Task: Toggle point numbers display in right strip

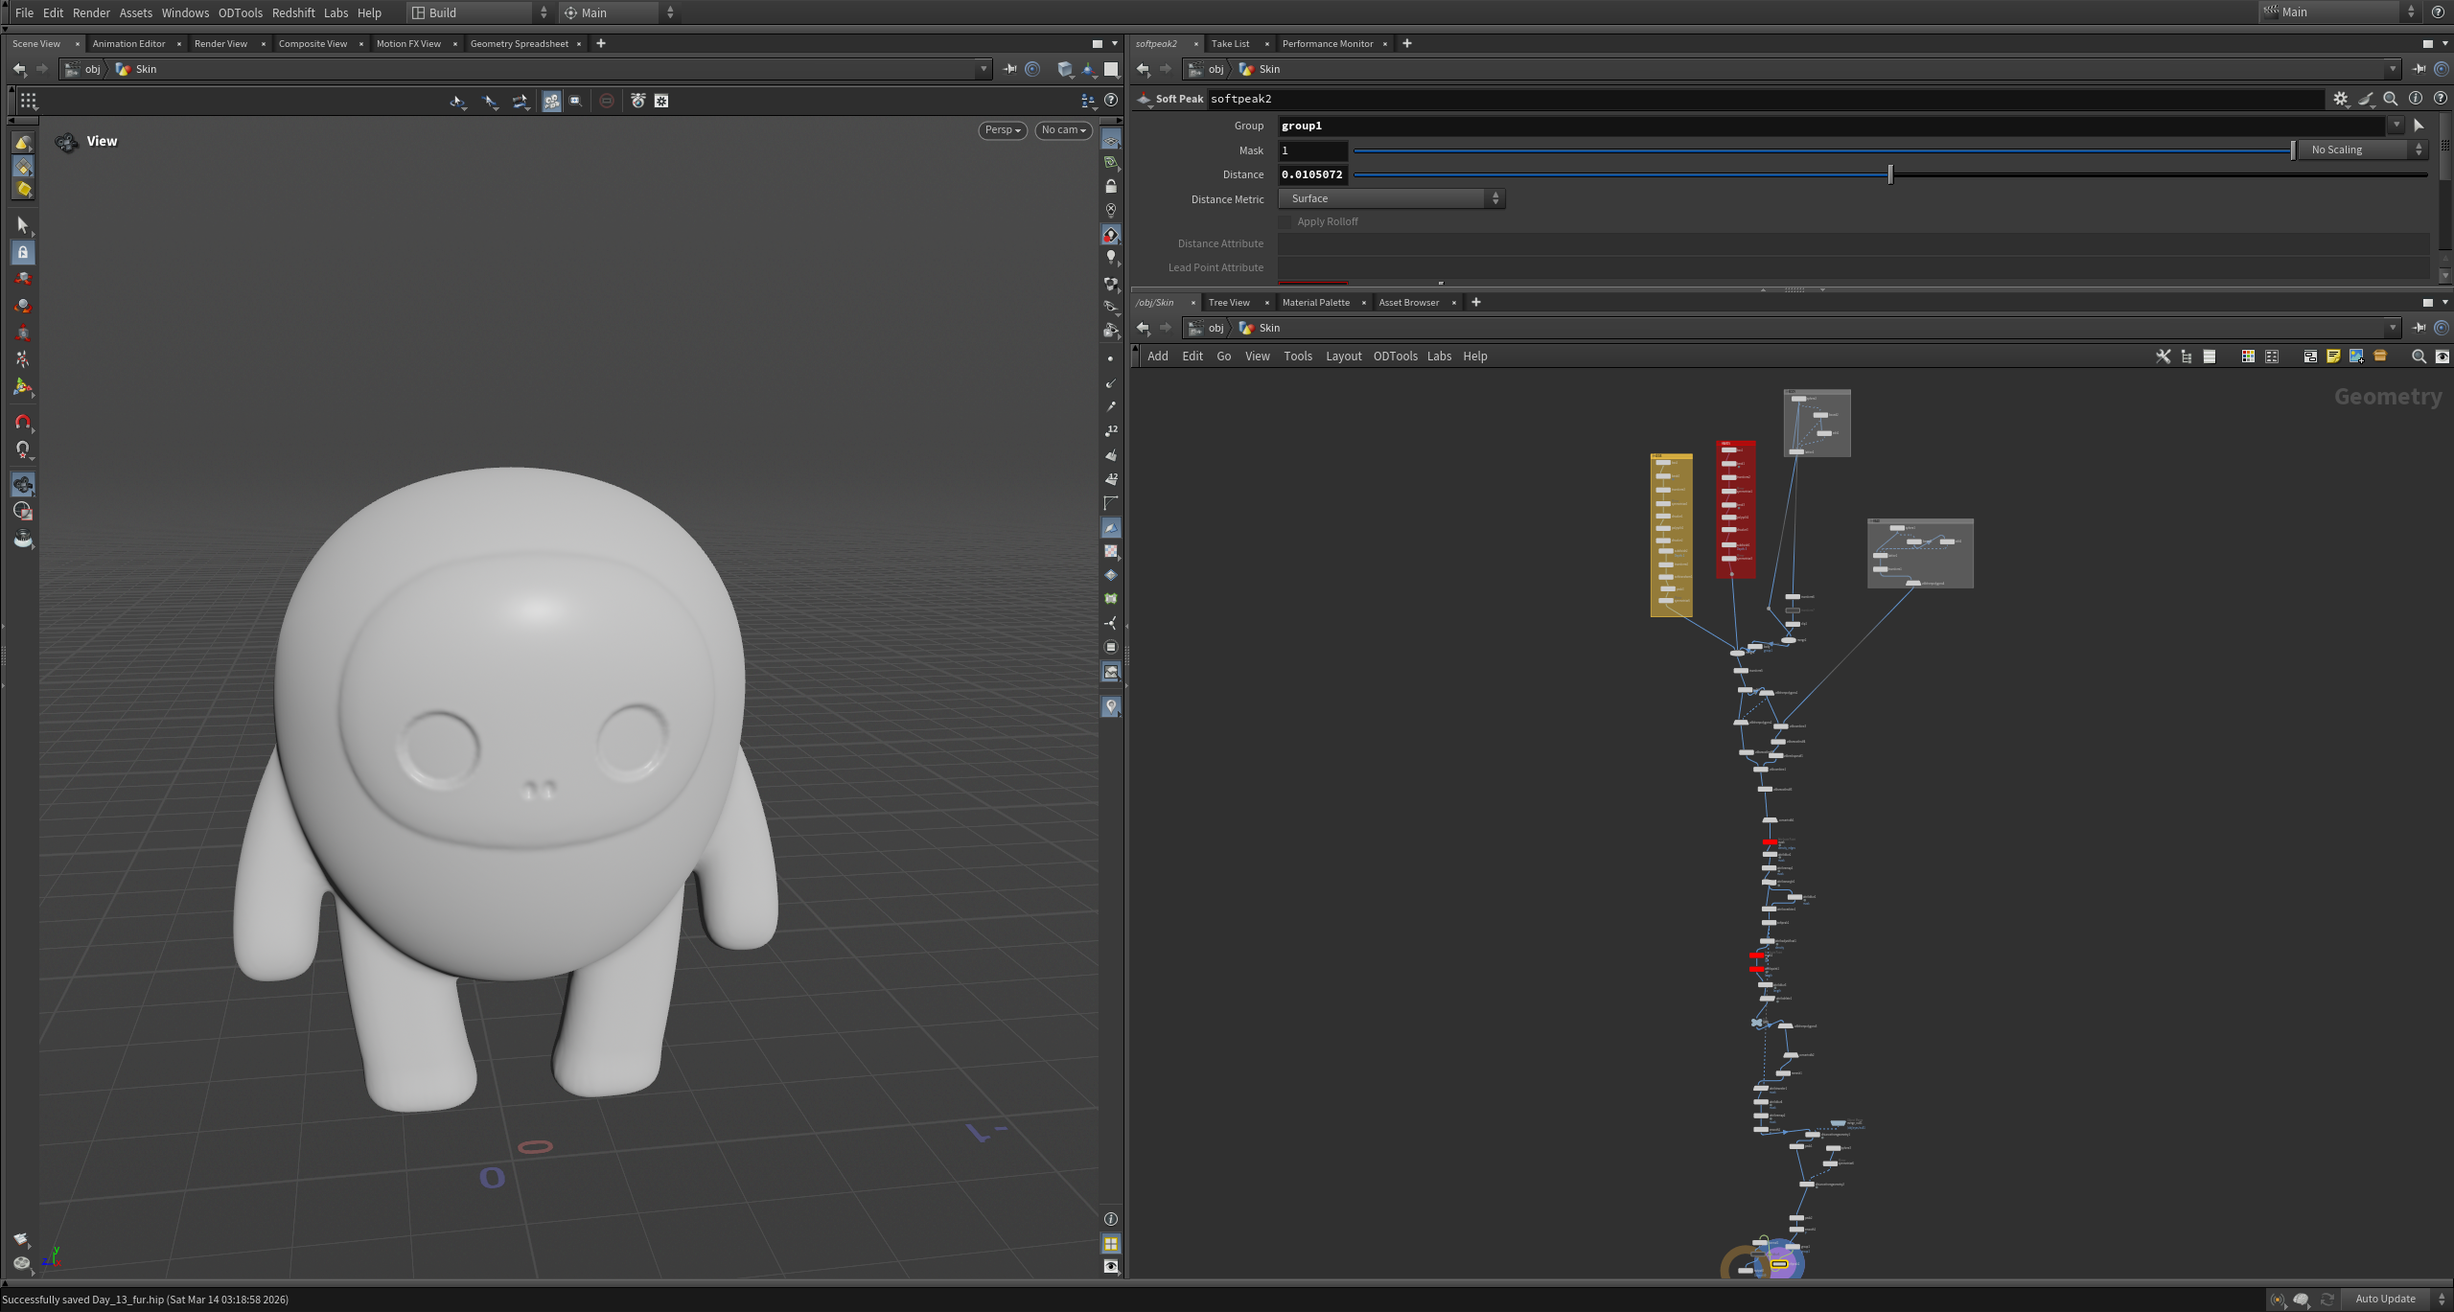Action: (x=1111, y=430)
